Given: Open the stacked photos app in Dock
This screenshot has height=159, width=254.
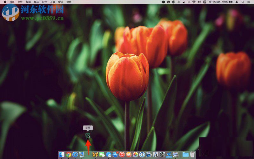Looking at the screenshot, I should point(176,155).
